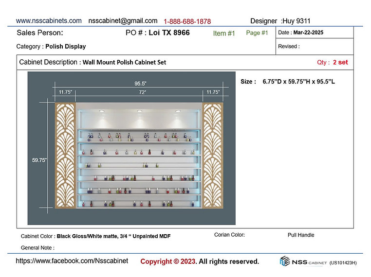Open the www.nsscabinets.com website link

49,21
